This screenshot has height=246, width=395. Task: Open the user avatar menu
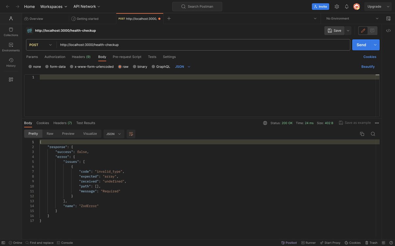tap(356, 7)
